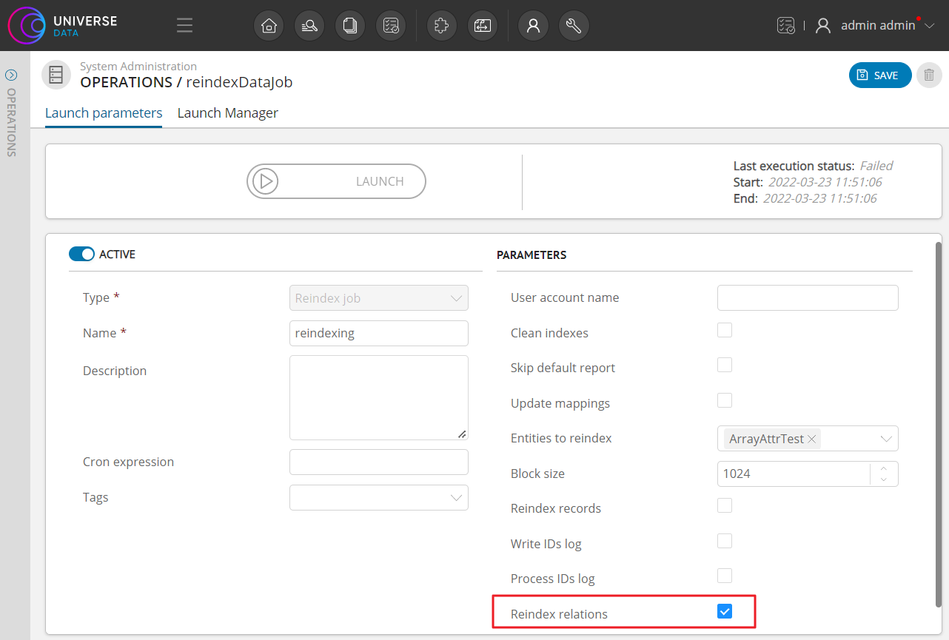Screen dimensions: 949x640
Task: Open the user management icon in center toolbar
Action: 533,26
